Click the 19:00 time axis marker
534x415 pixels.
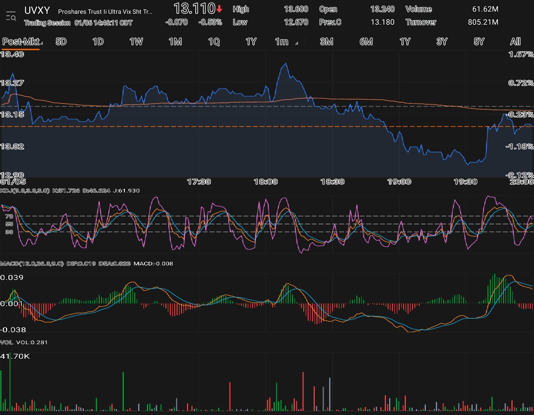[399, 182]
